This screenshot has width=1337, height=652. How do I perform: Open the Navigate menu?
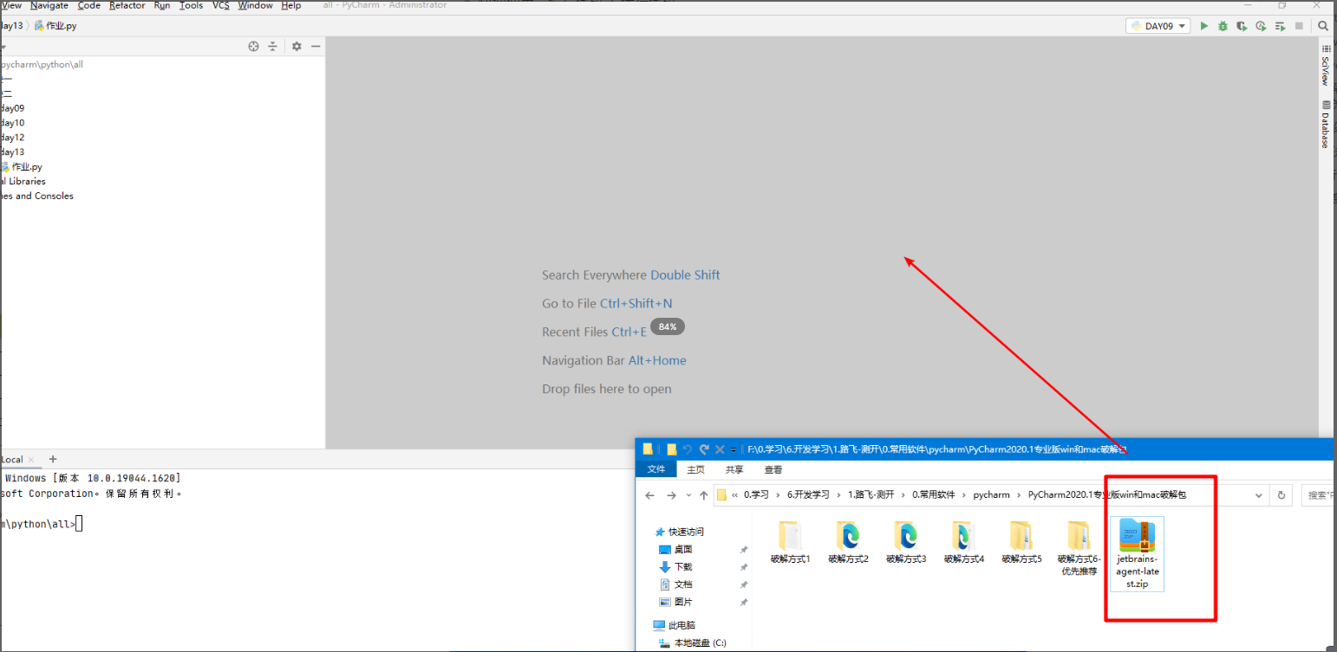click(49, 5)
